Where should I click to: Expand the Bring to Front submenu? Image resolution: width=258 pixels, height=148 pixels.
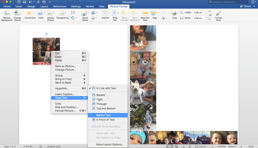point(70,79)
